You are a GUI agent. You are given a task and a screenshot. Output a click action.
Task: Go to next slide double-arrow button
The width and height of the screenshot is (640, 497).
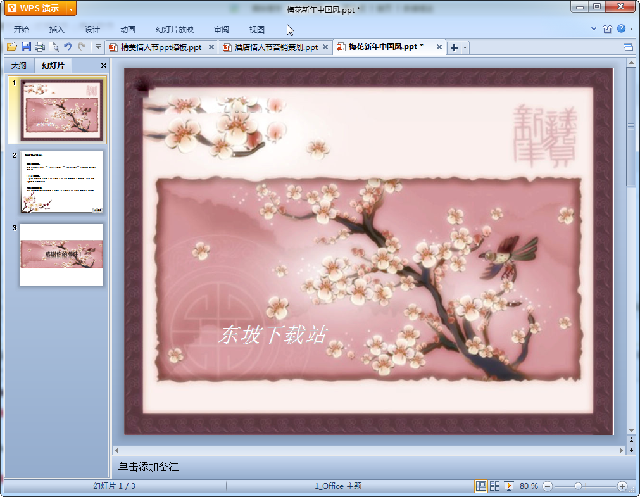631,450
